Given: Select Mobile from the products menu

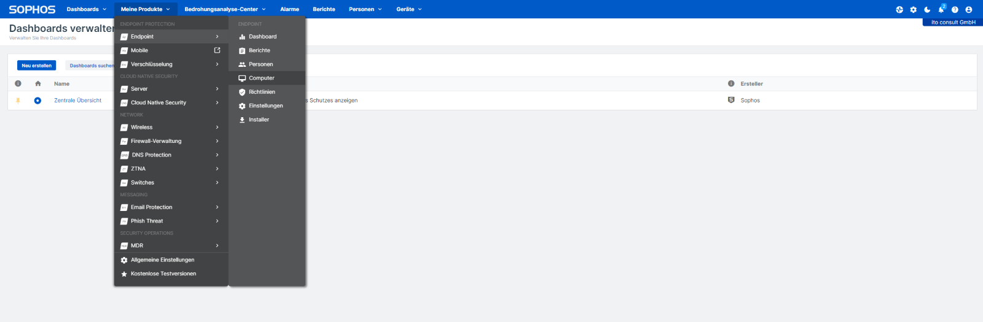Looking at the screenshot, I should (171, 50).
